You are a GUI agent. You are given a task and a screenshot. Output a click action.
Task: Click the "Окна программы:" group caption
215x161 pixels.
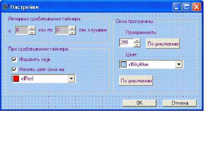click(x=134, y=22)
